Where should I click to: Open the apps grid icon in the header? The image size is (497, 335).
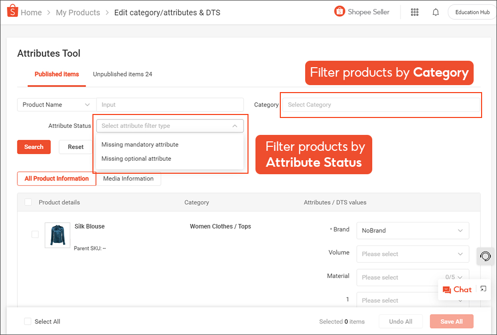pyautogui.click(x=414, y=12)
